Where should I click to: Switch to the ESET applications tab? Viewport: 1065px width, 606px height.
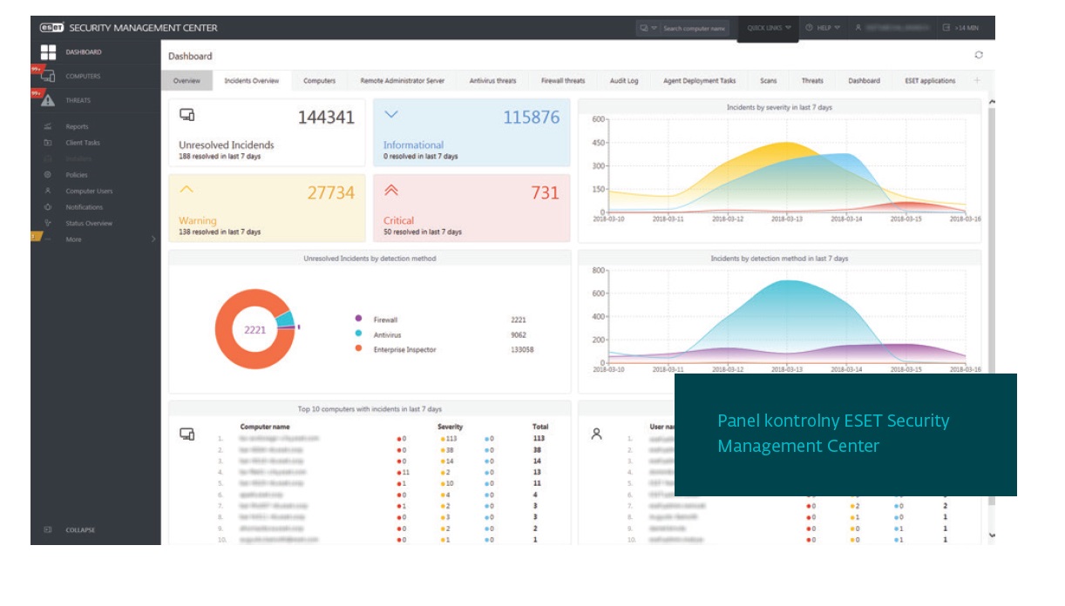[x=931, y=80]
